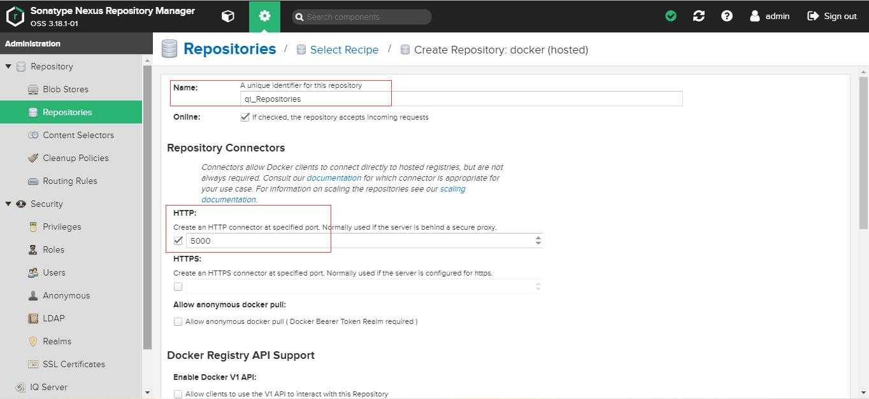Open IQ Server in sidebar
The image size is (869, 399).
pyautogui.click(x=71, y=388)
